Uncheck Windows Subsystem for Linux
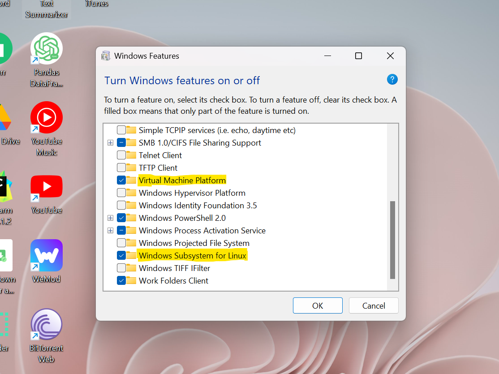 tap(121, 255)
